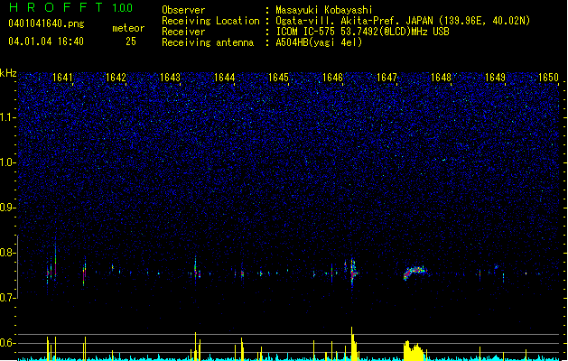Click the 0.8 kHz frequency tick label
Viewport: 568px width, 361px height.
click(7, 253)
